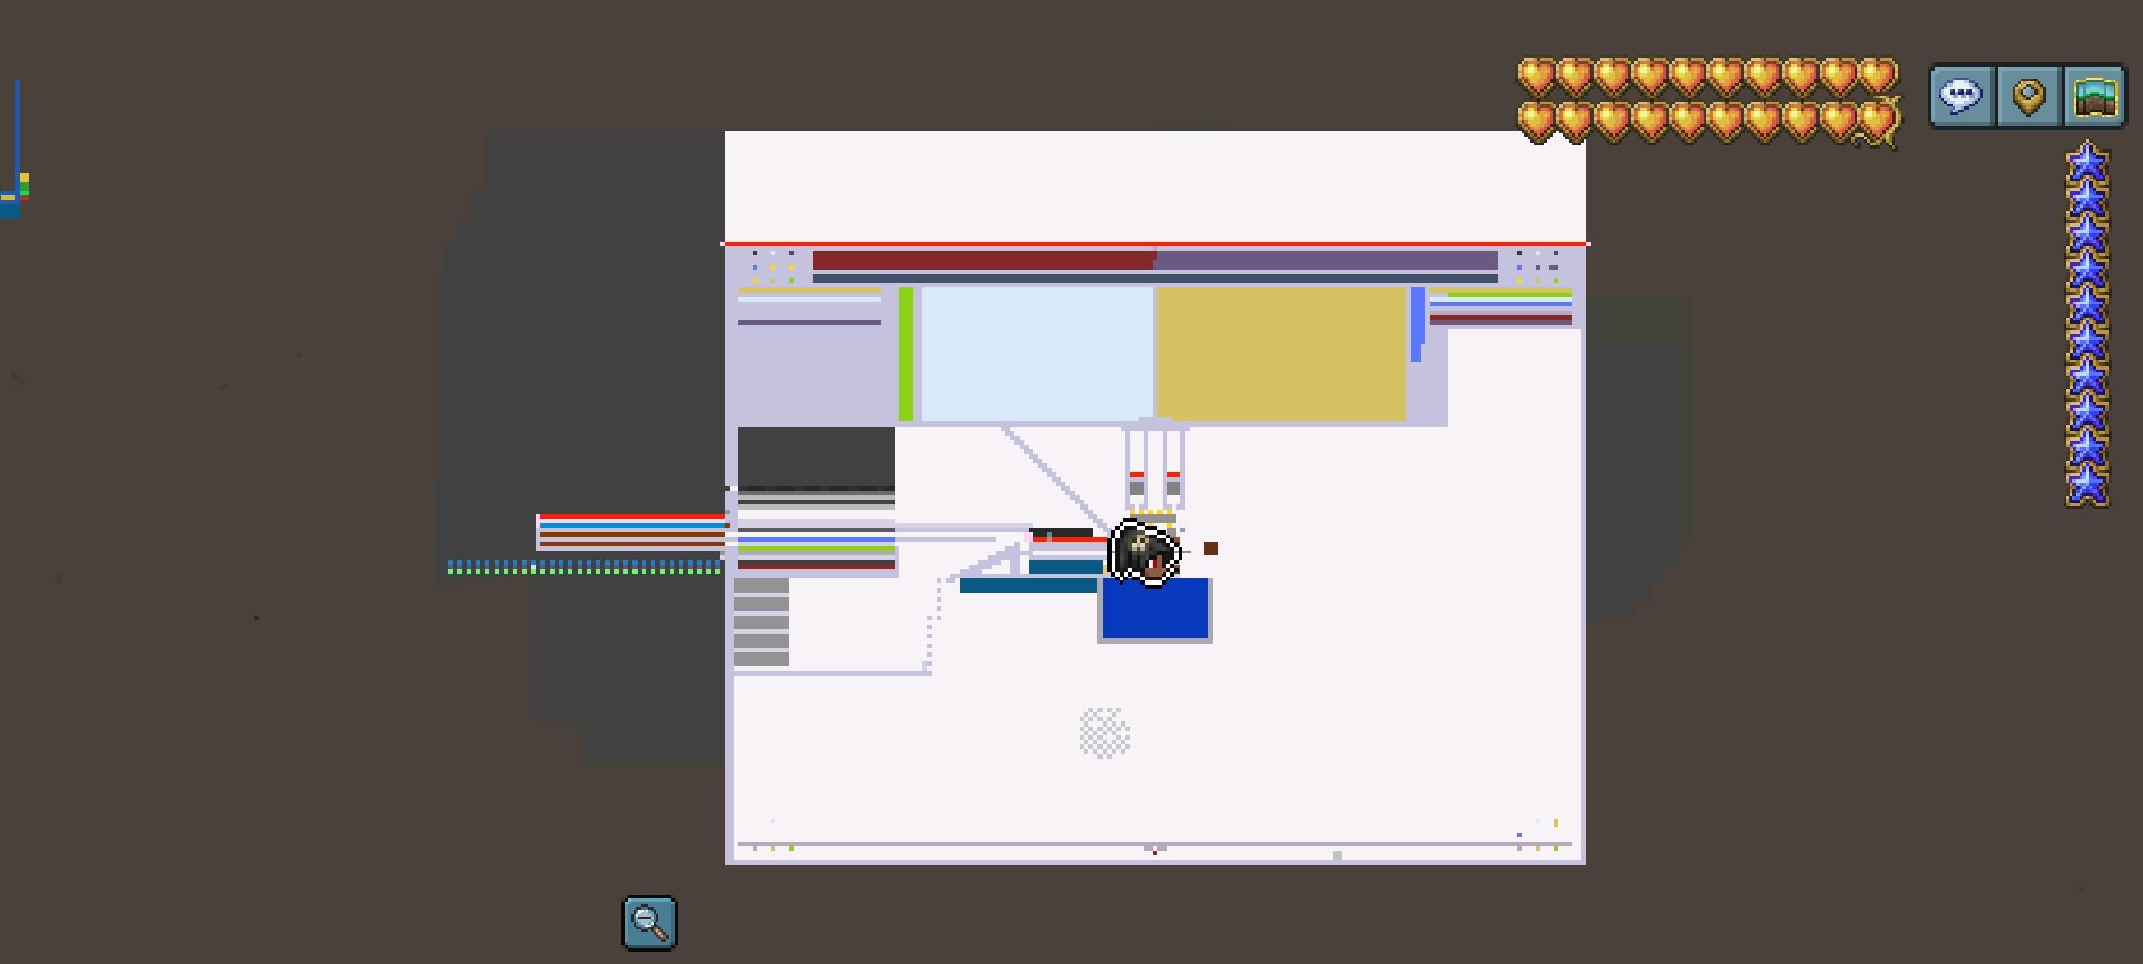The height and width of the screenshot is (964, 2143).
Task: Tap the small brown square beside player
Action: click(x=1211, y=548)
